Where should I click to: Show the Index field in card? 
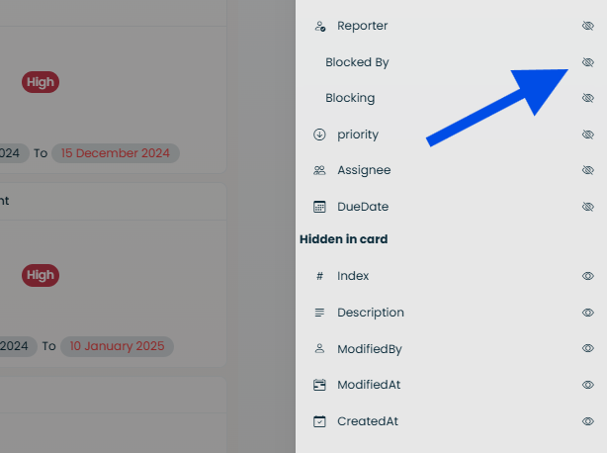pos(587,276)
